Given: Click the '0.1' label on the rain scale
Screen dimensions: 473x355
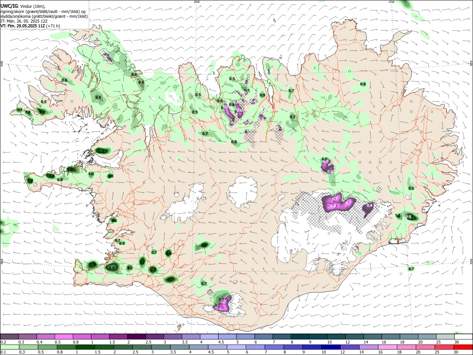Looking at the screenshot, I should click(x=3, y=352).
